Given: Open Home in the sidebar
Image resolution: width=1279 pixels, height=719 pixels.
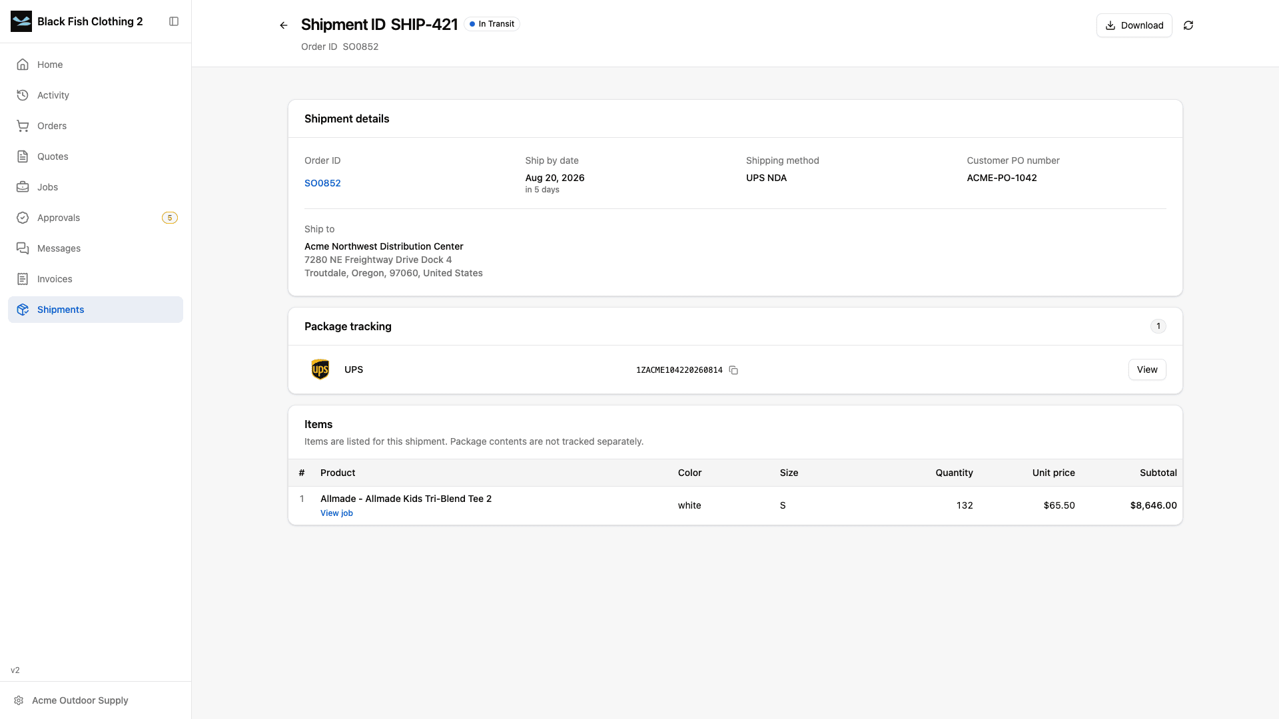Looking at the screenshot, I should pyautogui.click(x=95, y=65).
